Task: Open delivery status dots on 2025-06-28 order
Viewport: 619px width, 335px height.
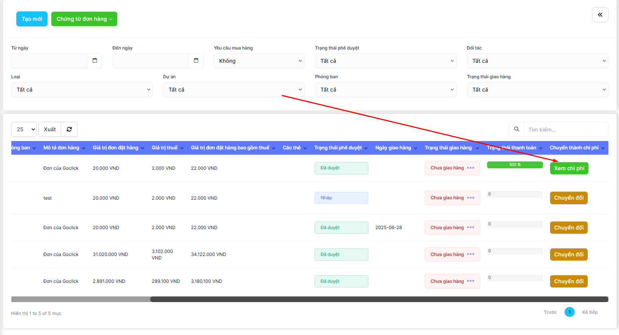Action: (470, 228)
